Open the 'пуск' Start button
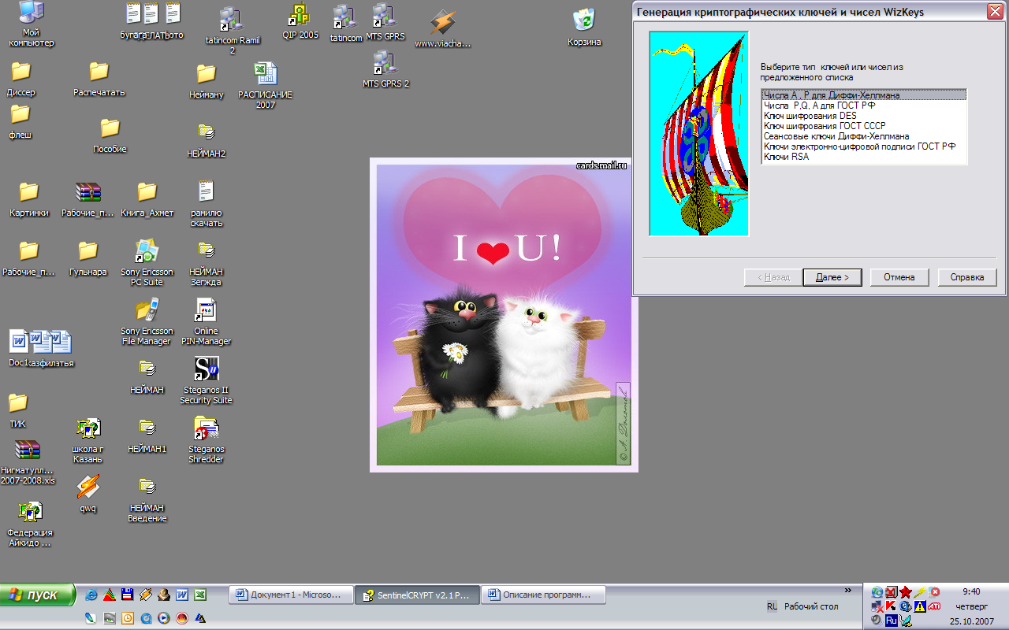The width and height of the screenshot is (1009, 630). pyautogui.click(x=38, y=595)
